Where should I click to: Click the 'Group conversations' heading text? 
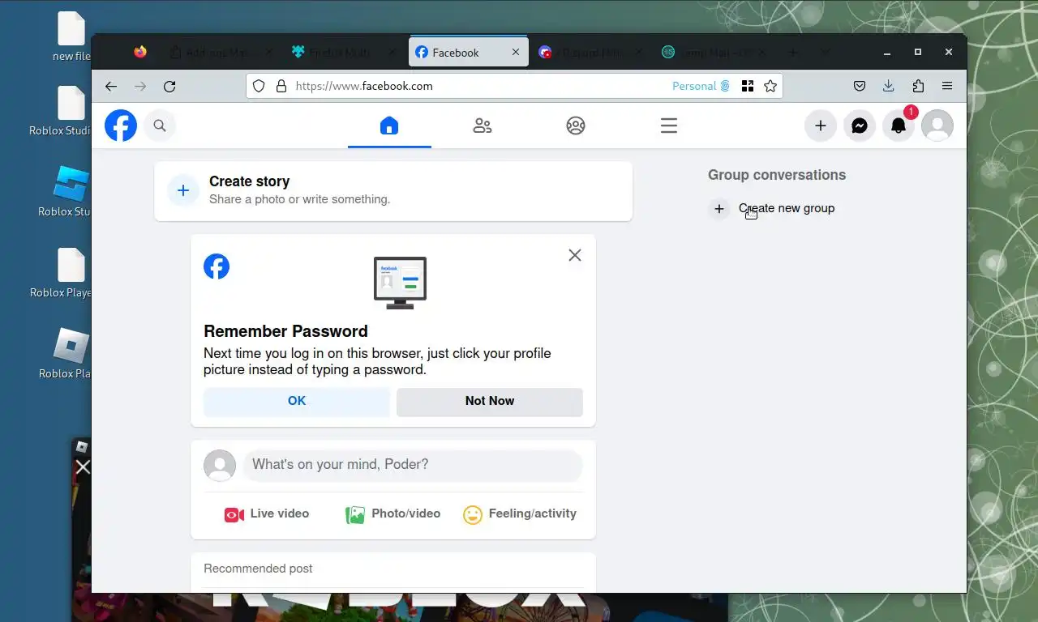(777, 175)
